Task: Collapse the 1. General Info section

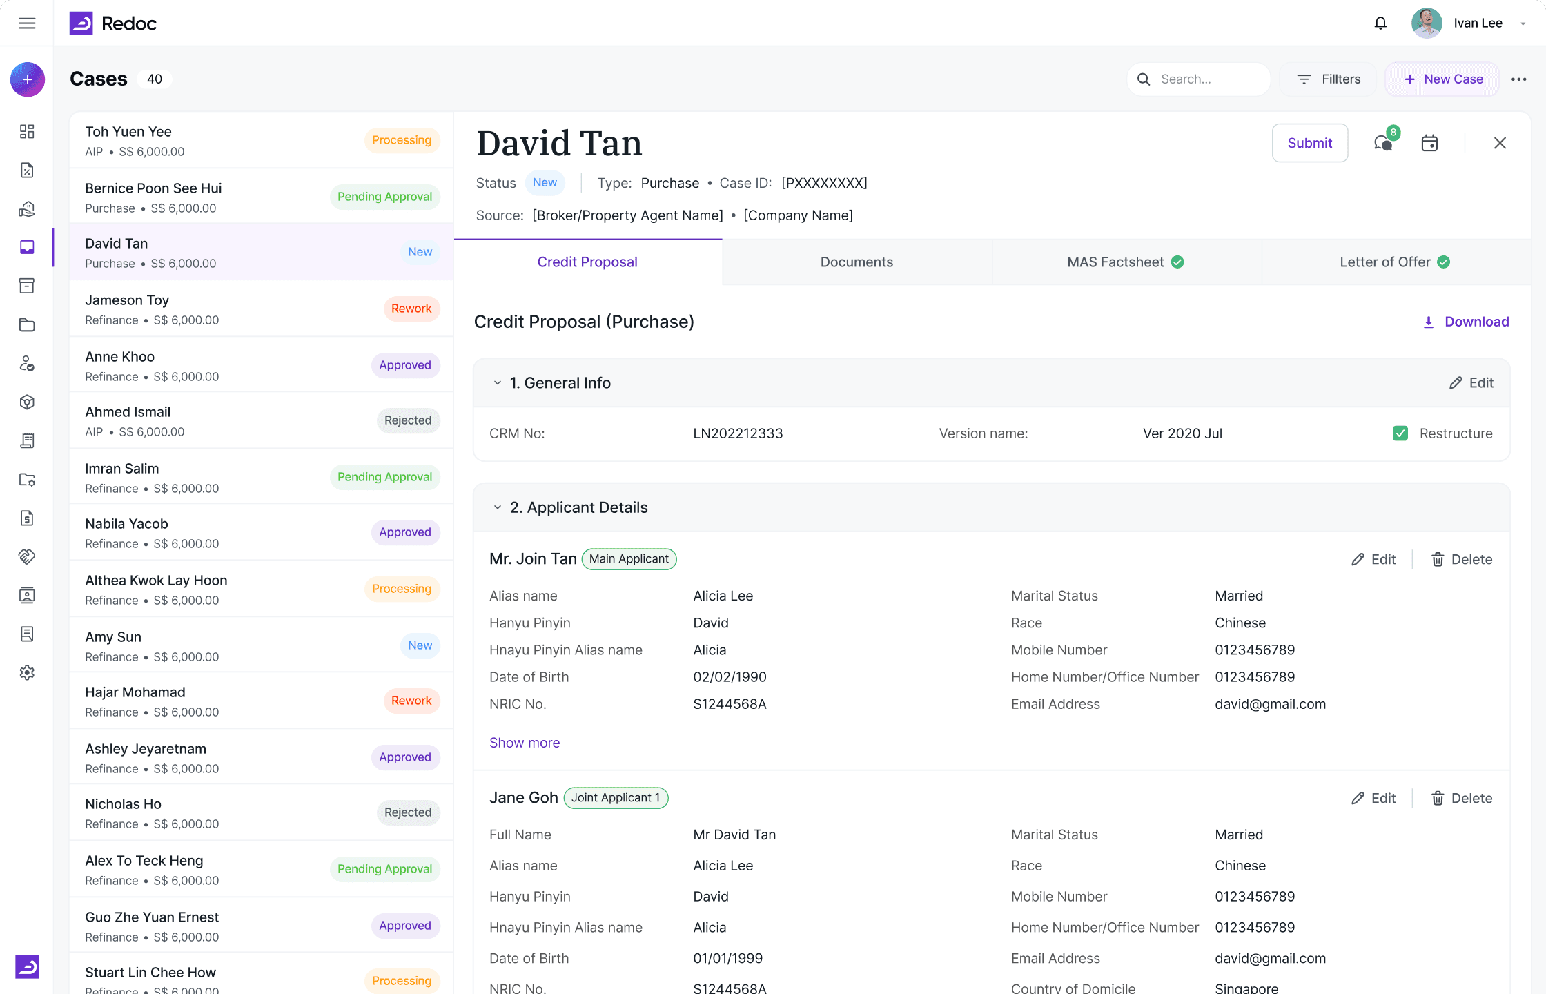Action: click(497, 382)
